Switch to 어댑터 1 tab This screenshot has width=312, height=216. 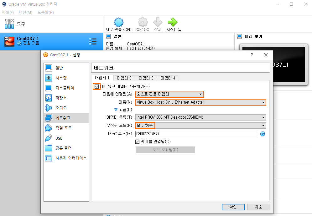pyautogui.click(x=102, y=78)
